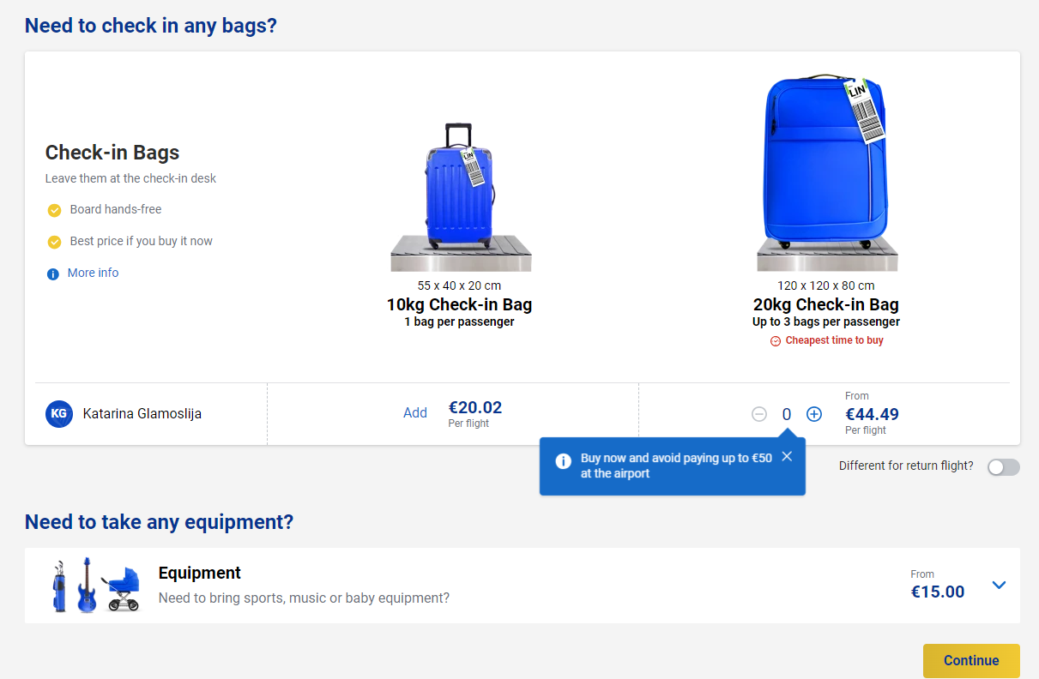Decrease 20kg bag count with minus icon
Screen dimensions: 1039x679
[759, 414]
